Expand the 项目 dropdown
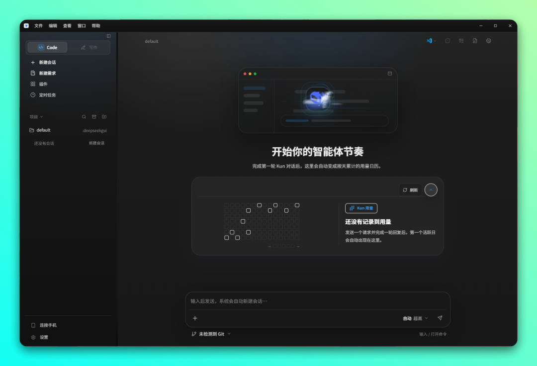The image size is (537, 366). coord(36,117)
